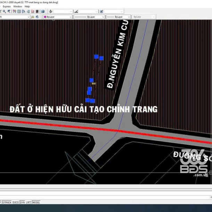
Task: Switch the MODEL space toggle
Action: pyautogui.click(x=36, y=202)
